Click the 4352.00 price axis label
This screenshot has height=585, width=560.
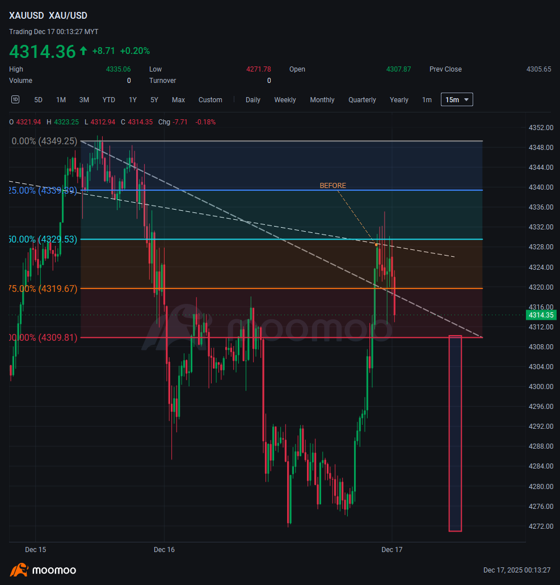click(541, 128)
